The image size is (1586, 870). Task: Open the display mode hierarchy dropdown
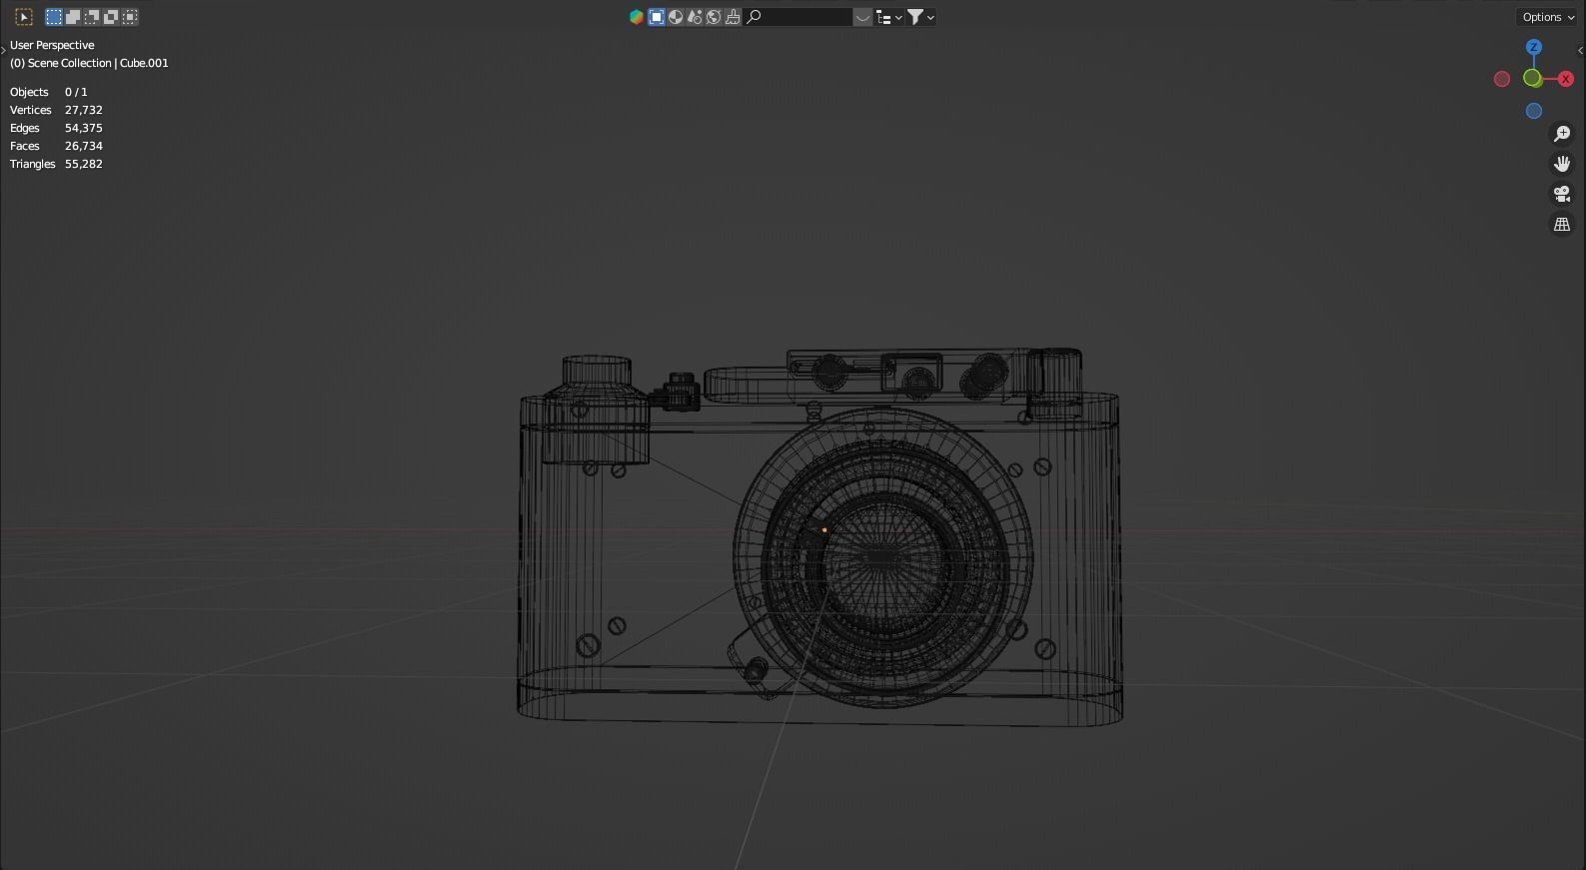(888, 17)
